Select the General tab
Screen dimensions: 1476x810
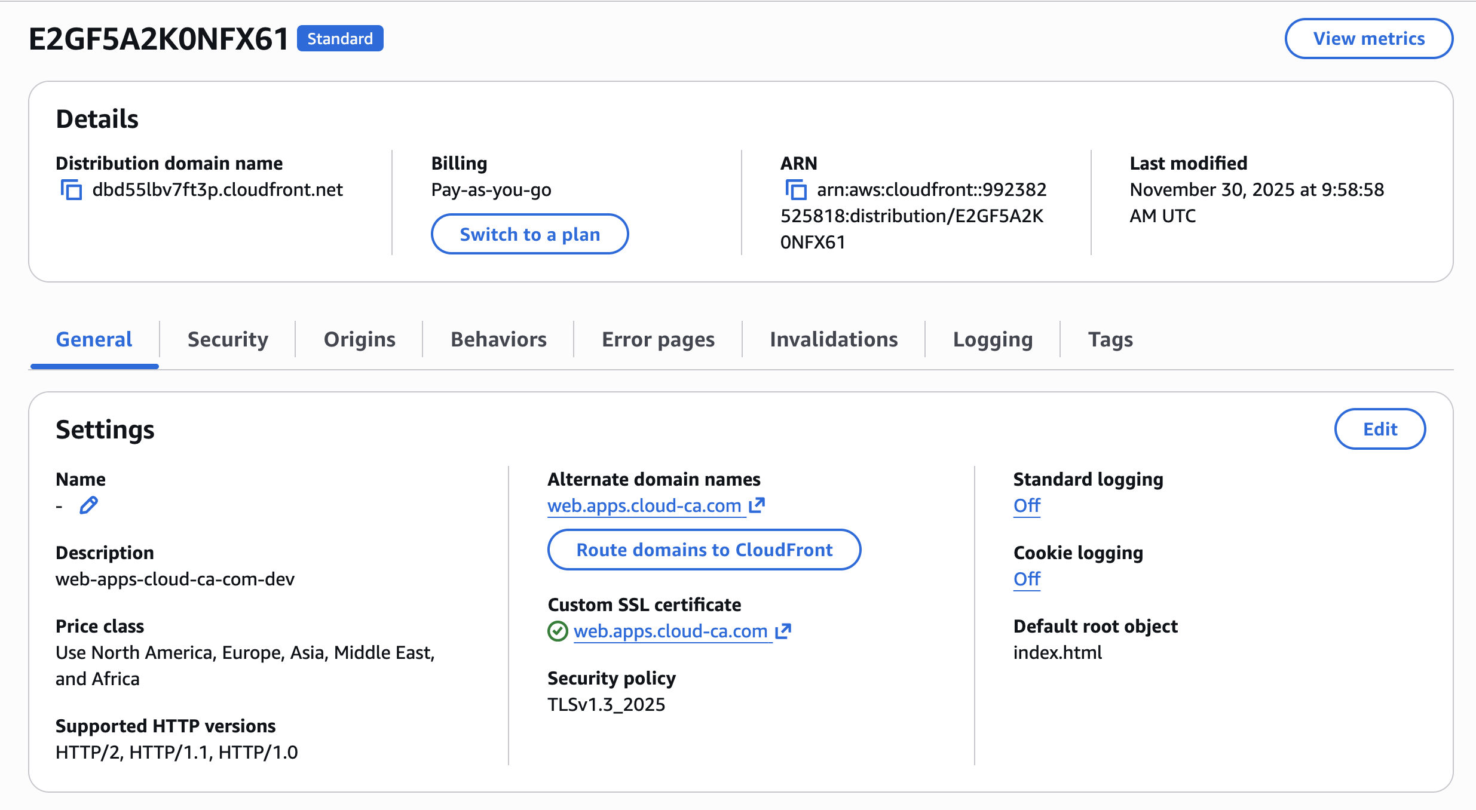(x=94, y=339)
